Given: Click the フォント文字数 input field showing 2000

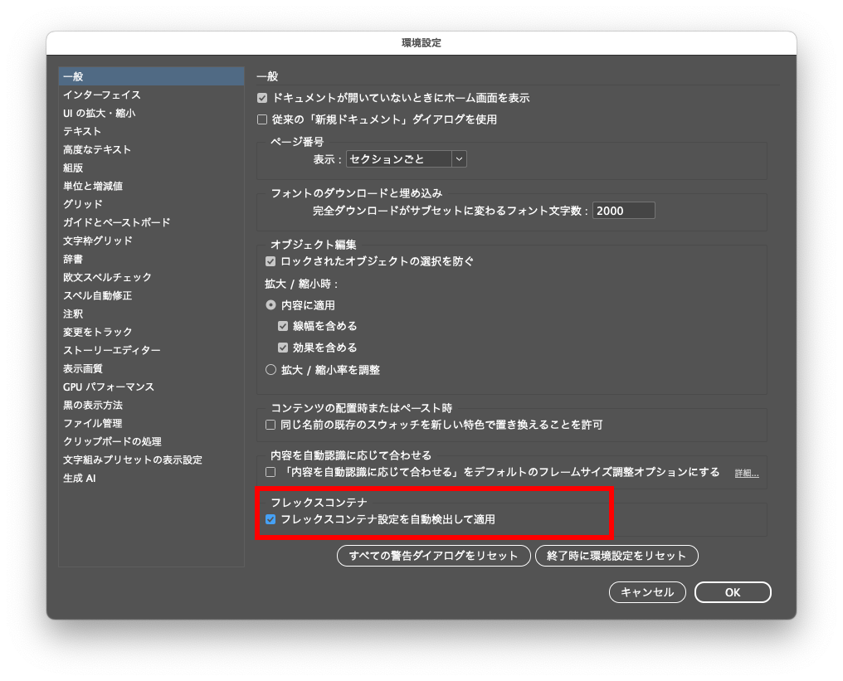Looking at the screenshot, I should pos(623,211).
